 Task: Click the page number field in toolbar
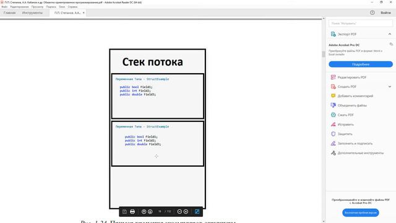160,211
